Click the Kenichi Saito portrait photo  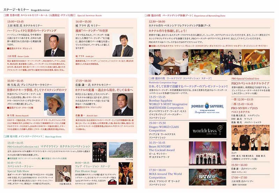[122, 105]
